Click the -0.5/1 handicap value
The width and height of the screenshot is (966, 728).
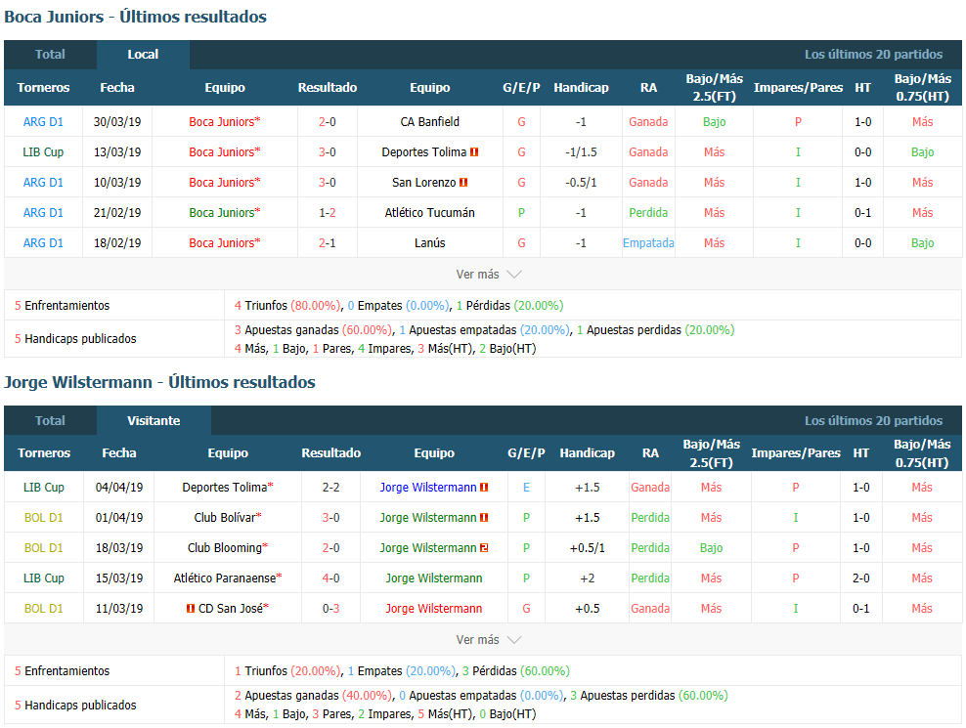click(x=581, y=183)
